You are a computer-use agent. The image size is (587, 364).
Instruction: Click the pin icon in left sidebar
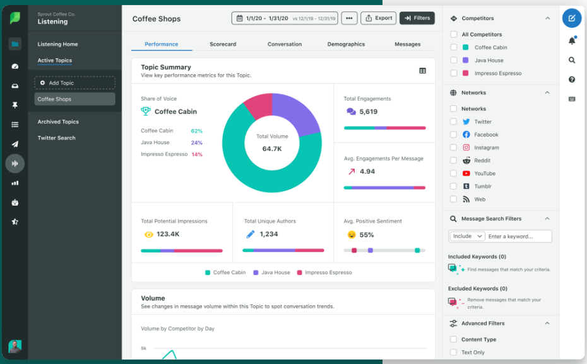(15, 105)
